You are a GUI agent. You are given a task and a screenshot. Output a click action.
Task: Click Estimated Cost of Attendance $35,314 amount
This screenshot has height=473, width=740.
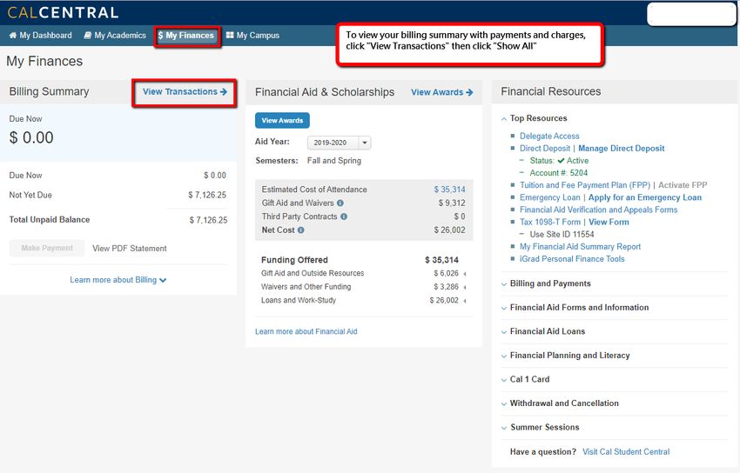coord(449,190)
